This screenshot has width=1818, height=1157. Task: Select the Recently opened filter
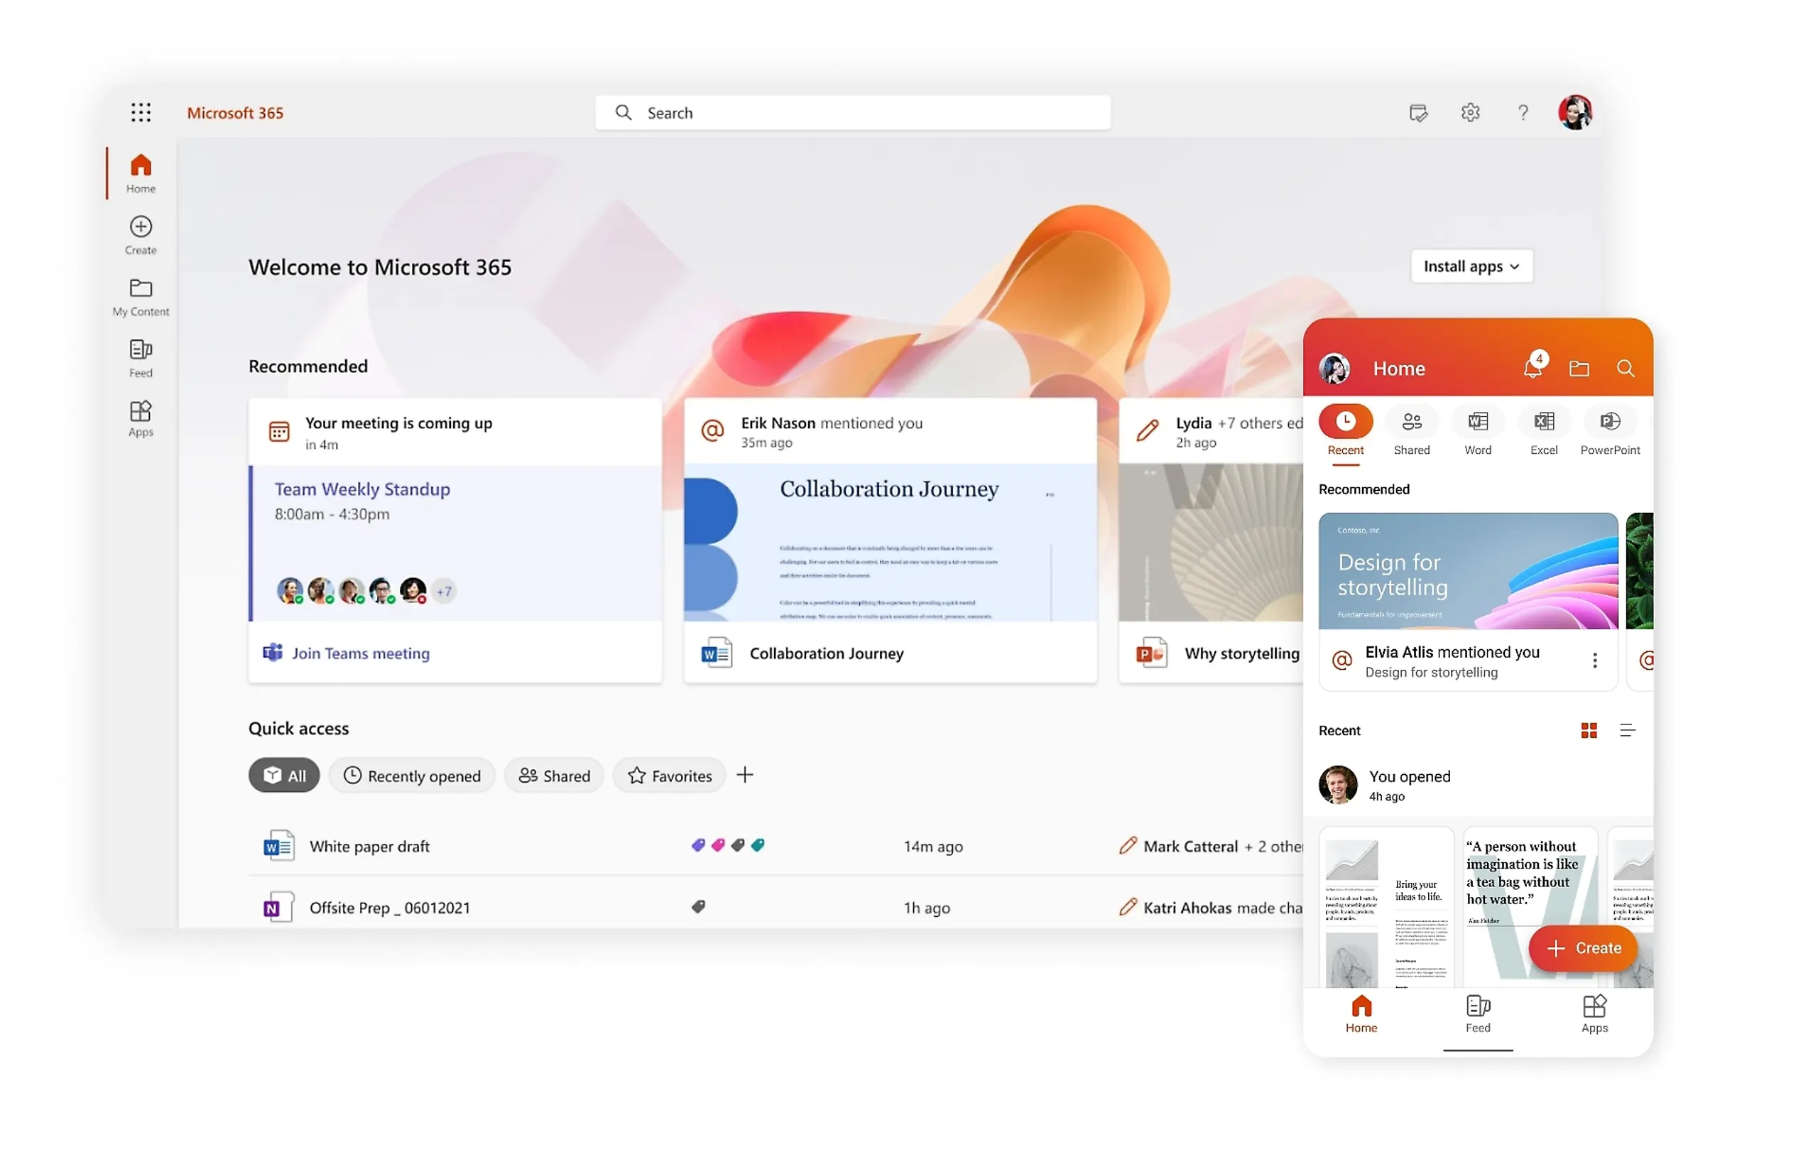pos(411,776)
